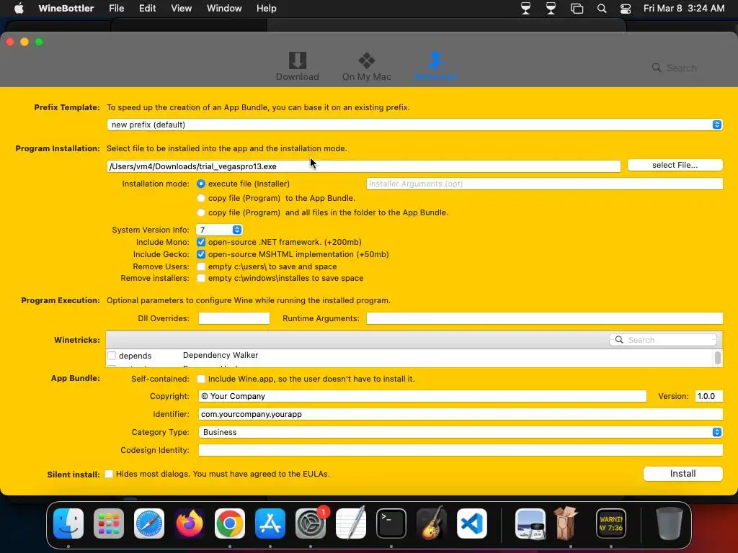Open the Trash from the dock

pyautogui.click(x=670, y=523)
